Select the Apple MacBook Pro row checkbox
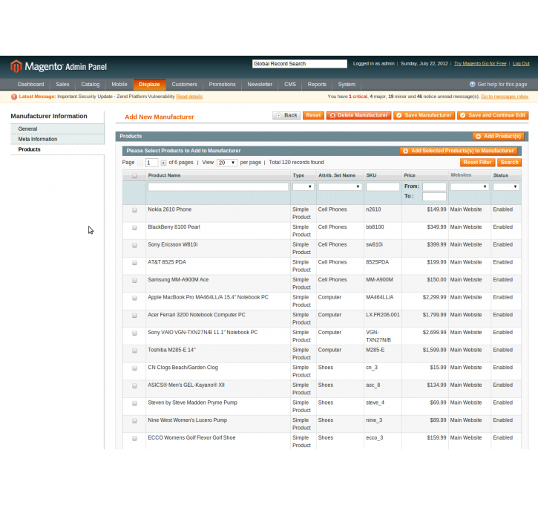538x505 pixels. click(134, 298)
